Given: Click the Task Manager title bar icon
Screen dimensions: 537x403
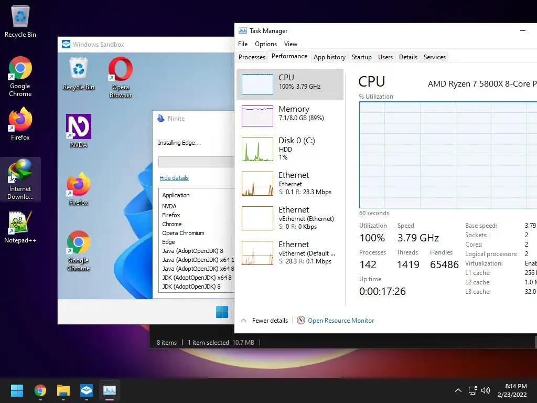Looking at the screenshot, I should point(242,30).
